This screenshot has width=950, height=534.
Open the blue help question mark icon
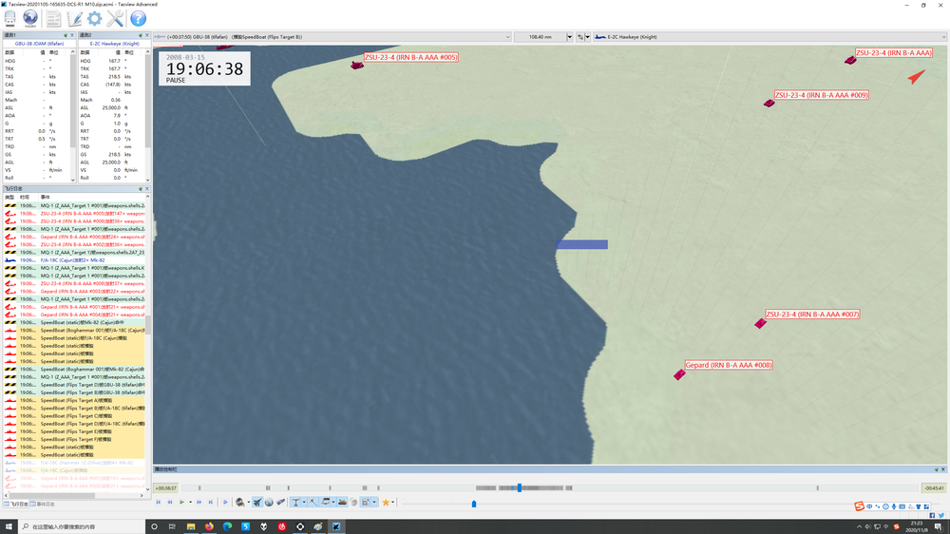[x=138, y=19]
